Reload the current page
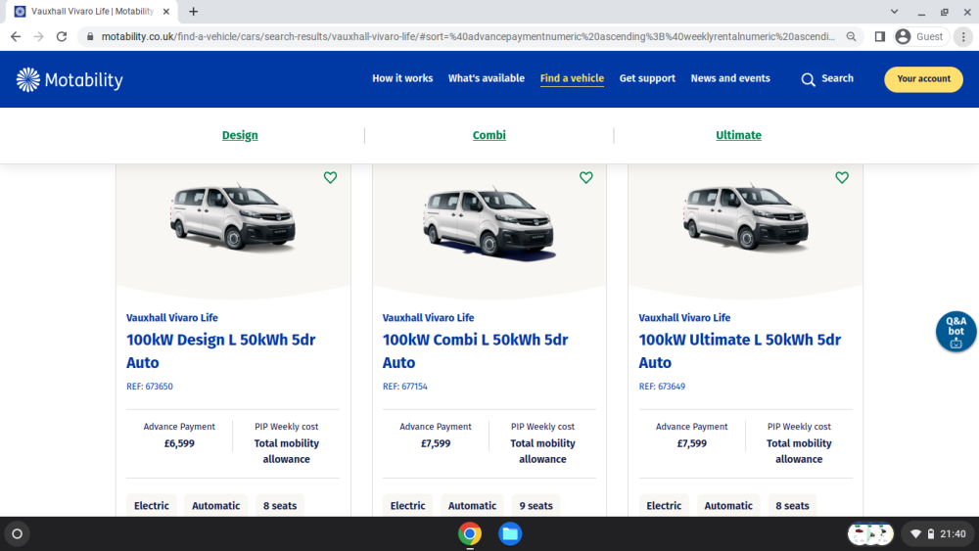979x551 pixels. tap(62, 37)
